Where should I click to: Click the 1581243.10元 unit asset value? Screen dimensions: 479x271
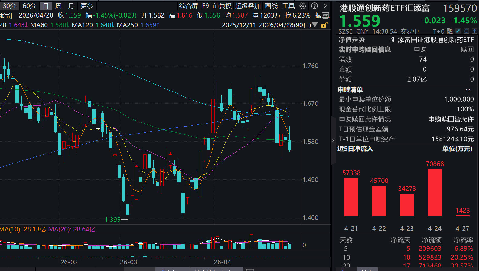[453, 139]
